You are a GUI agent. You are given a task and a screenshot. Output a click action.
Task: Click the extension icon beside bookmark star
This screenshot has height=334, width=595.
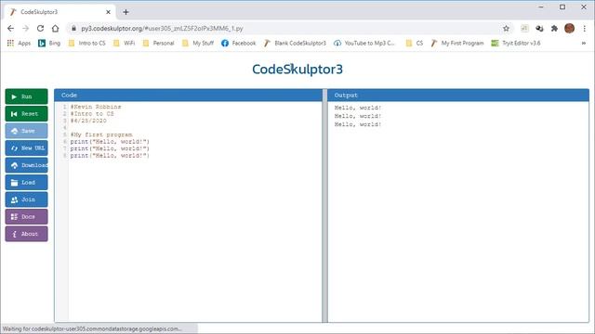(524, 29)
